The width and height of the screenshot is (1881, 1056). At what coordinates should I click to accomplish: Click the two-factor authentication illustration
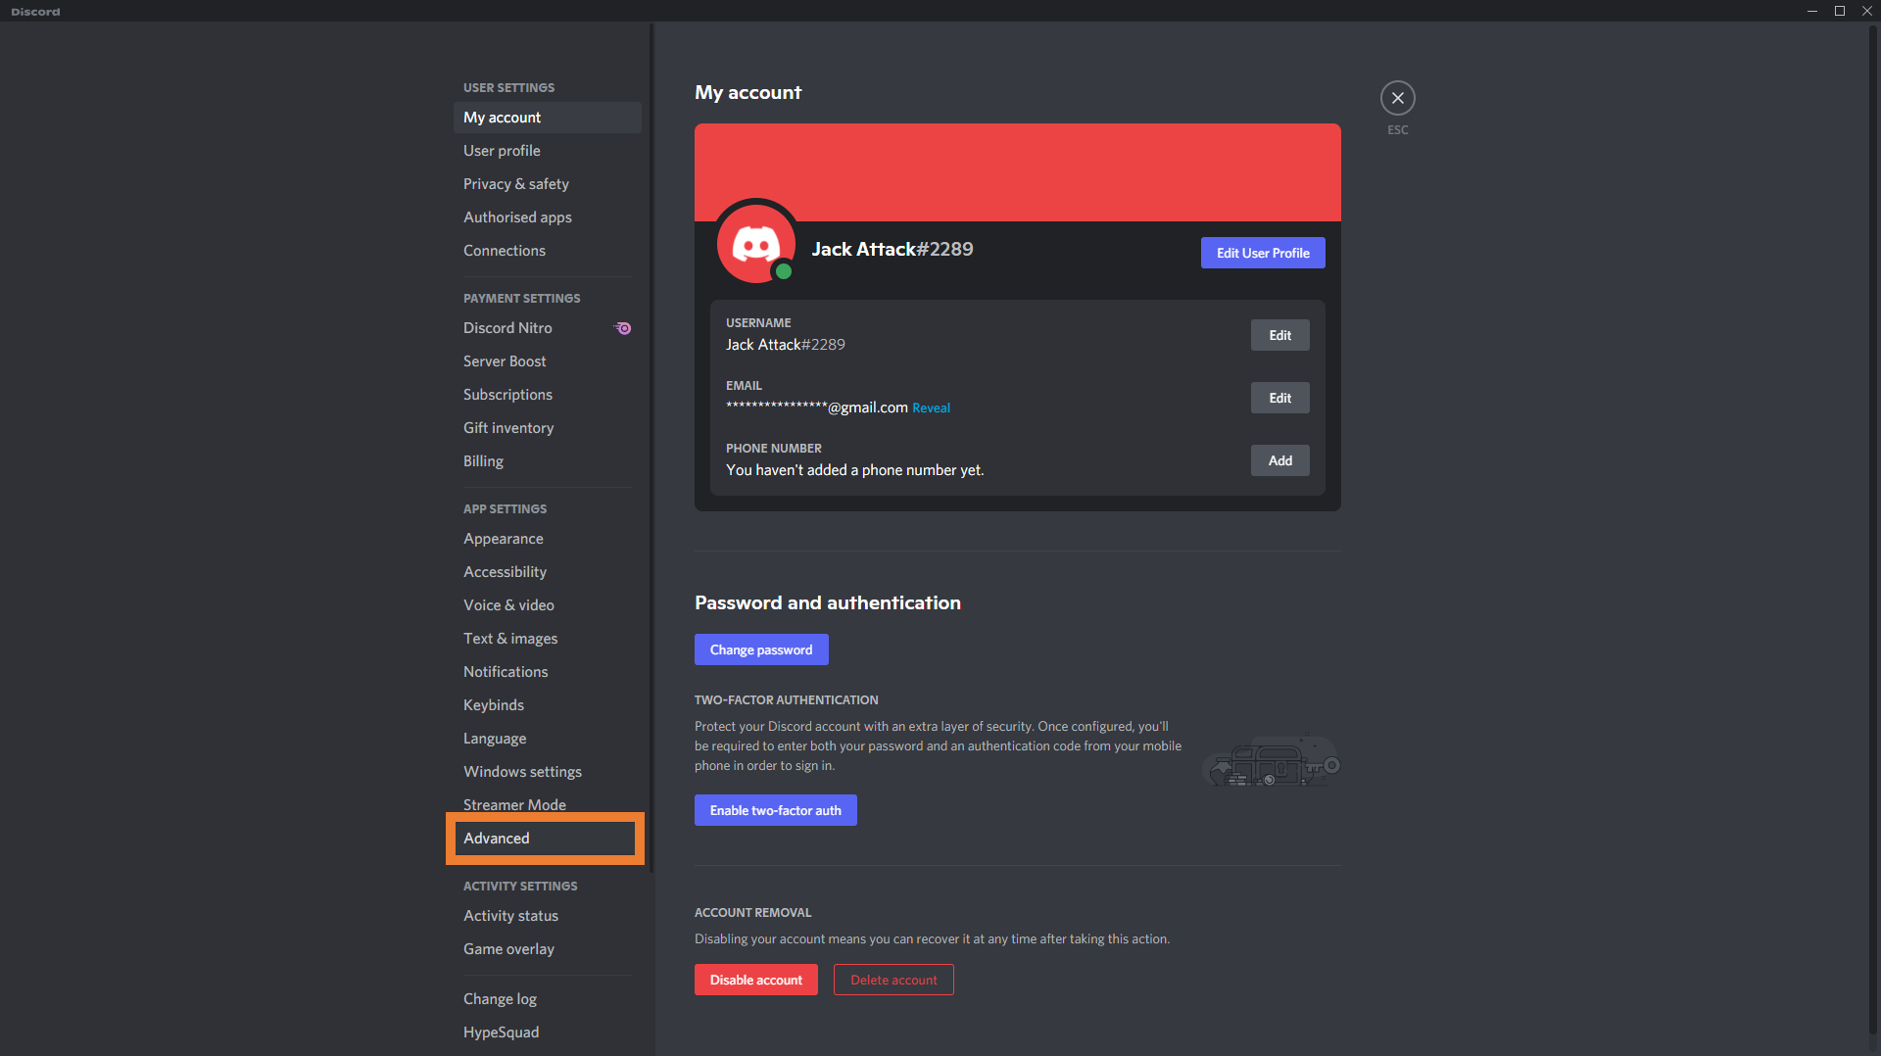coord(1271,762)
